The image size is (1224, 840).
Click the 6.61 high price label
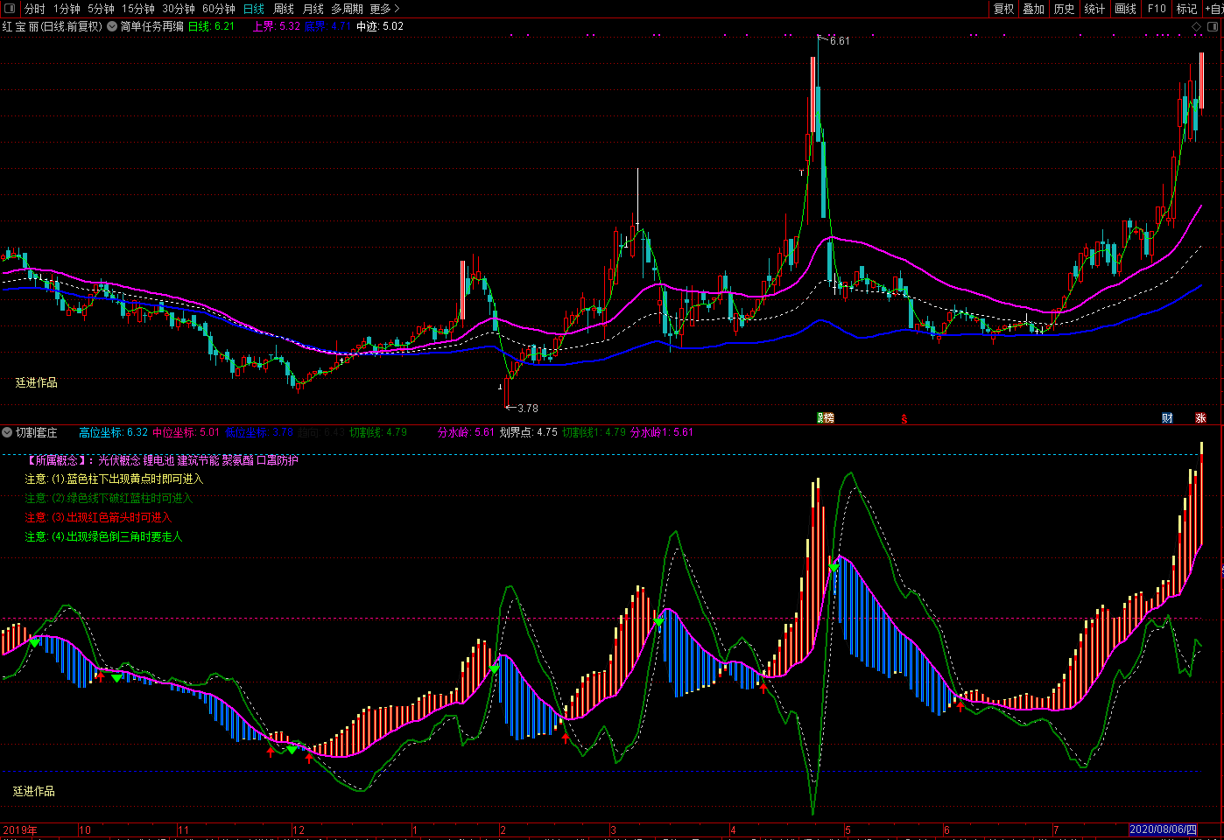pos(839,41)
